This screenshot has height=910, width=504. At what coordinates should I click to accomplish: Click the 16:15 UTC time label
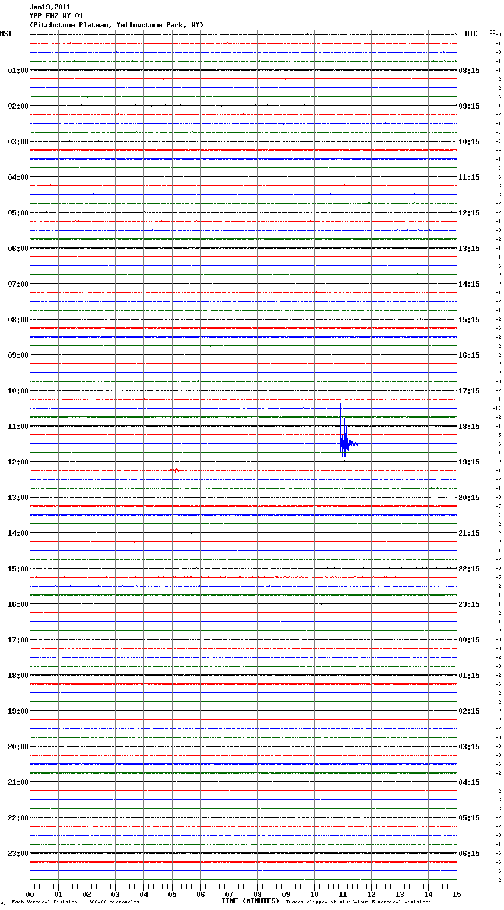pyautogui.click(x=469, y=355)
